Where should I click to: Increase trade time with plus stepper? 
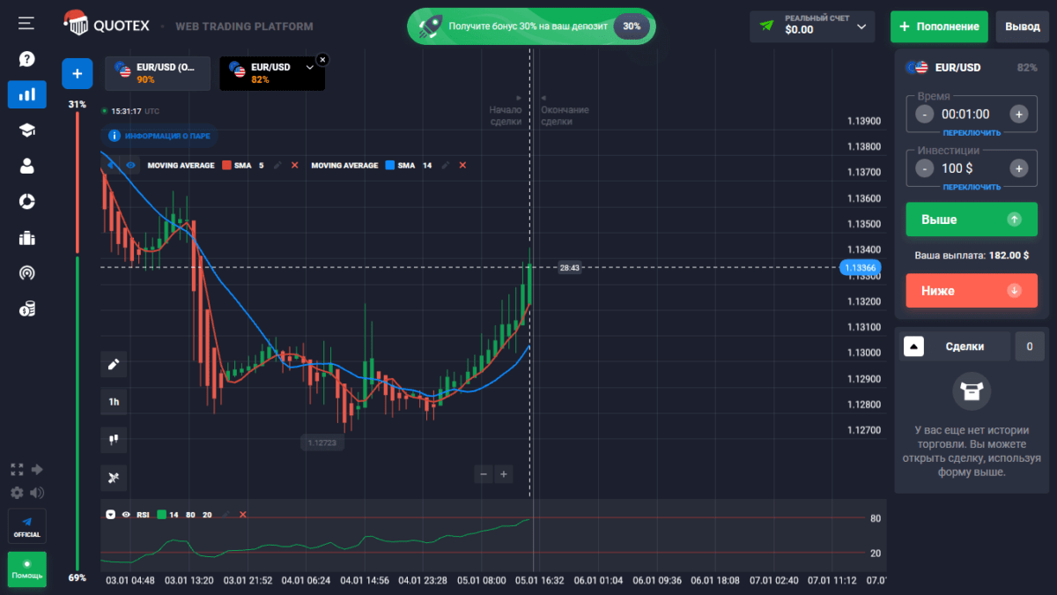point(1018,114)
